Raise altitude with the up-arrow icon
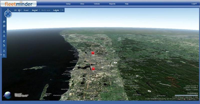Viewport: 200px width, 104px height. (4, 36)
